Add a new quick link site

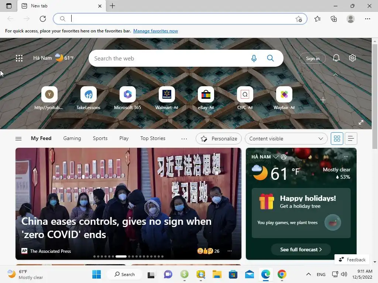(x=323, y=100)
